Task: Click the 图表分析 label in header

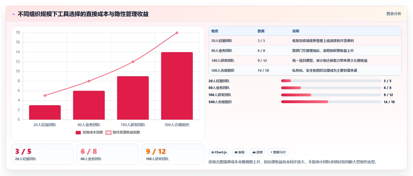Action: [x=394, y=14]
